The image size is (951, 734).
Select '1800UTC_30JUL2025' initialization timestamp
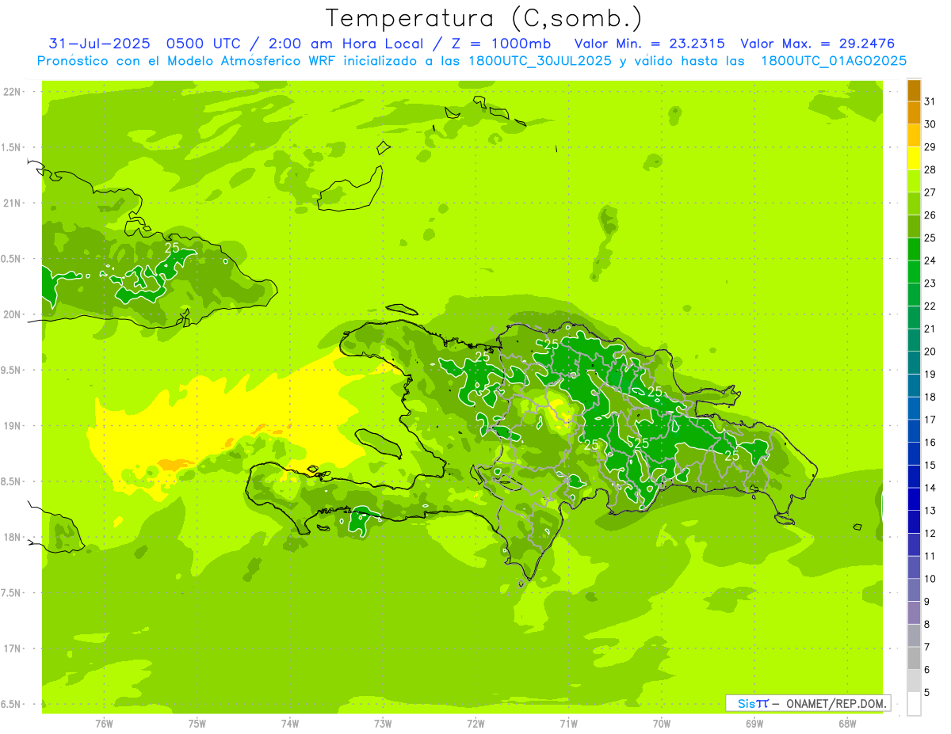point(540,61)
